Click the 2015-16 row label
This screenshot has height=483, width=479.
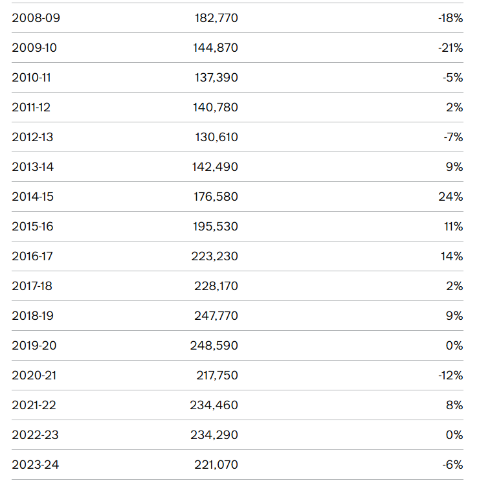point(32,227)
